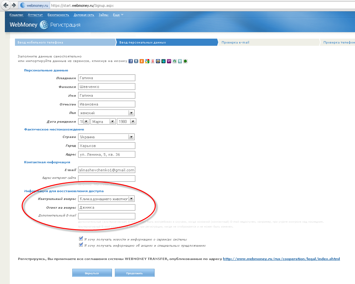This screenshot has height=284, width=355.
Task: Click the Псевдоним input field
Action: pyautogui.click(x=107, y=78)
